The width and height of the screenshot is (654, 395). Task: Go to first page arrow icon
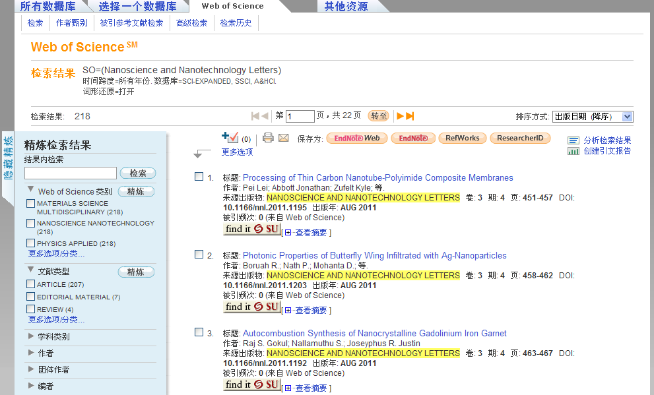click(x=255, y=116)
